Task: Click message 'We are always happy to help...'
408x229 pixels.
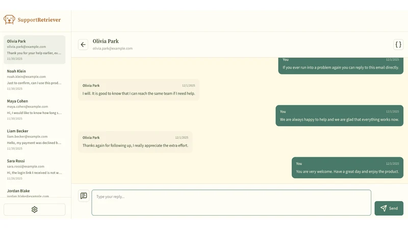Action: pos(339,116)
